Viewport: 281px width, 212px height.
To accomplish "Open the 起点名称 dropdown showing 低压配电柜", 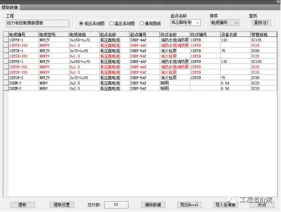I will tap(186, 23).
